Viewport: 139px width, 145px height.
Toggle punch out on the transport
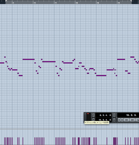click(x=114, y=120)
